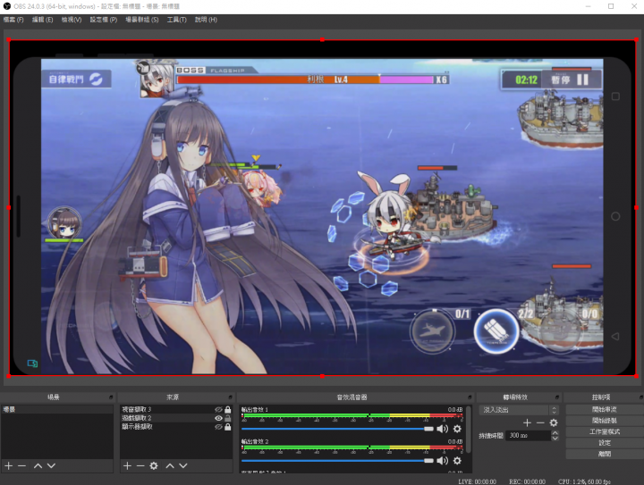This screenshot has height=485, width=644.
Task: Click the OBS logo in the title bar
Action: [6, 6]
